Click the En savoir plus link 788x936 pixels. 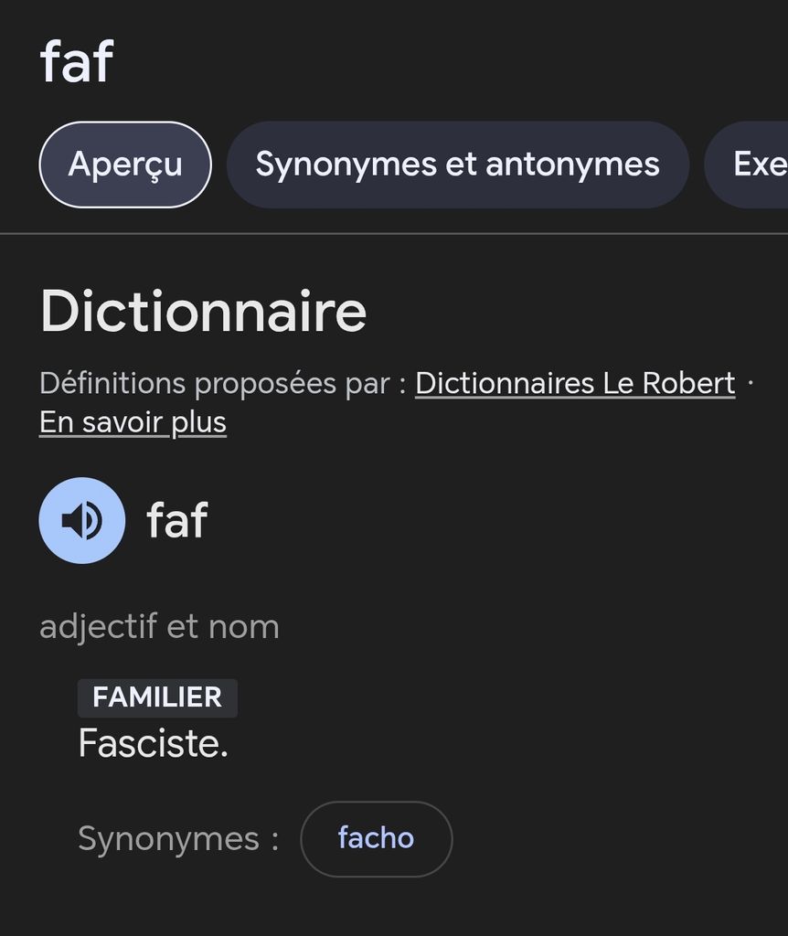coord(133,422)
